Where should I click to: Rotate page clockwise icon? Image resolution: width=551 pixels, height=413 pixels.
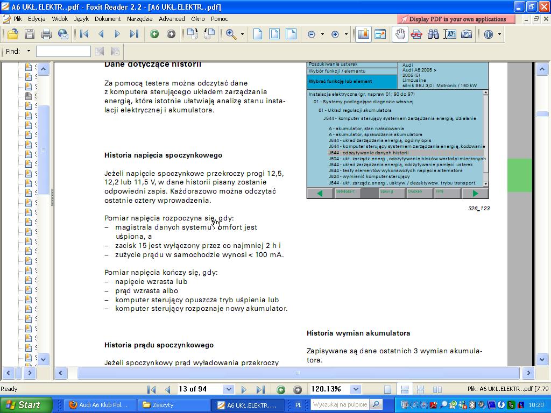(x=192, y=34)
